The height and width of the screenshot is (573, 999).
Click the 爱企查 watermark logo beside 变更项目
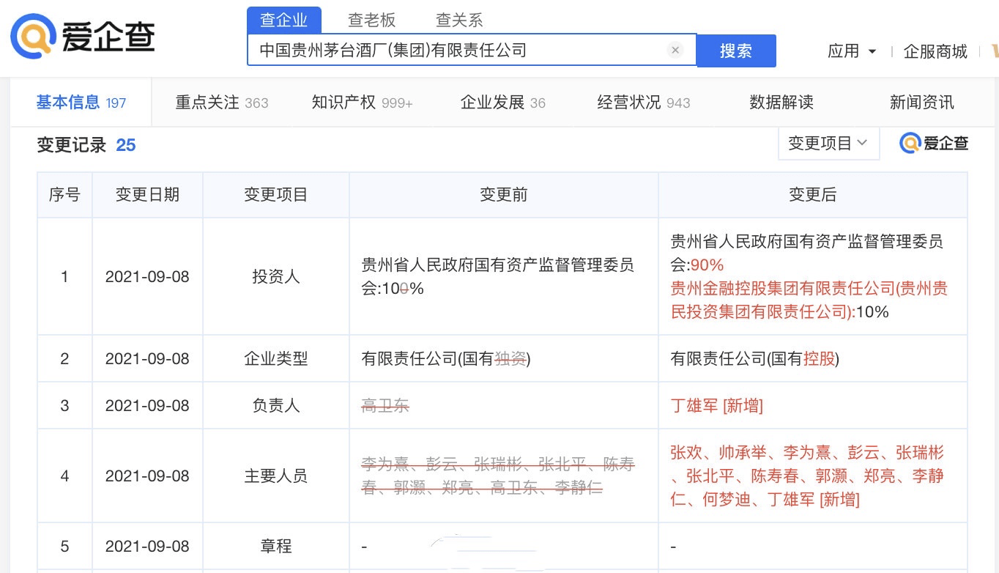click(934, 144)
